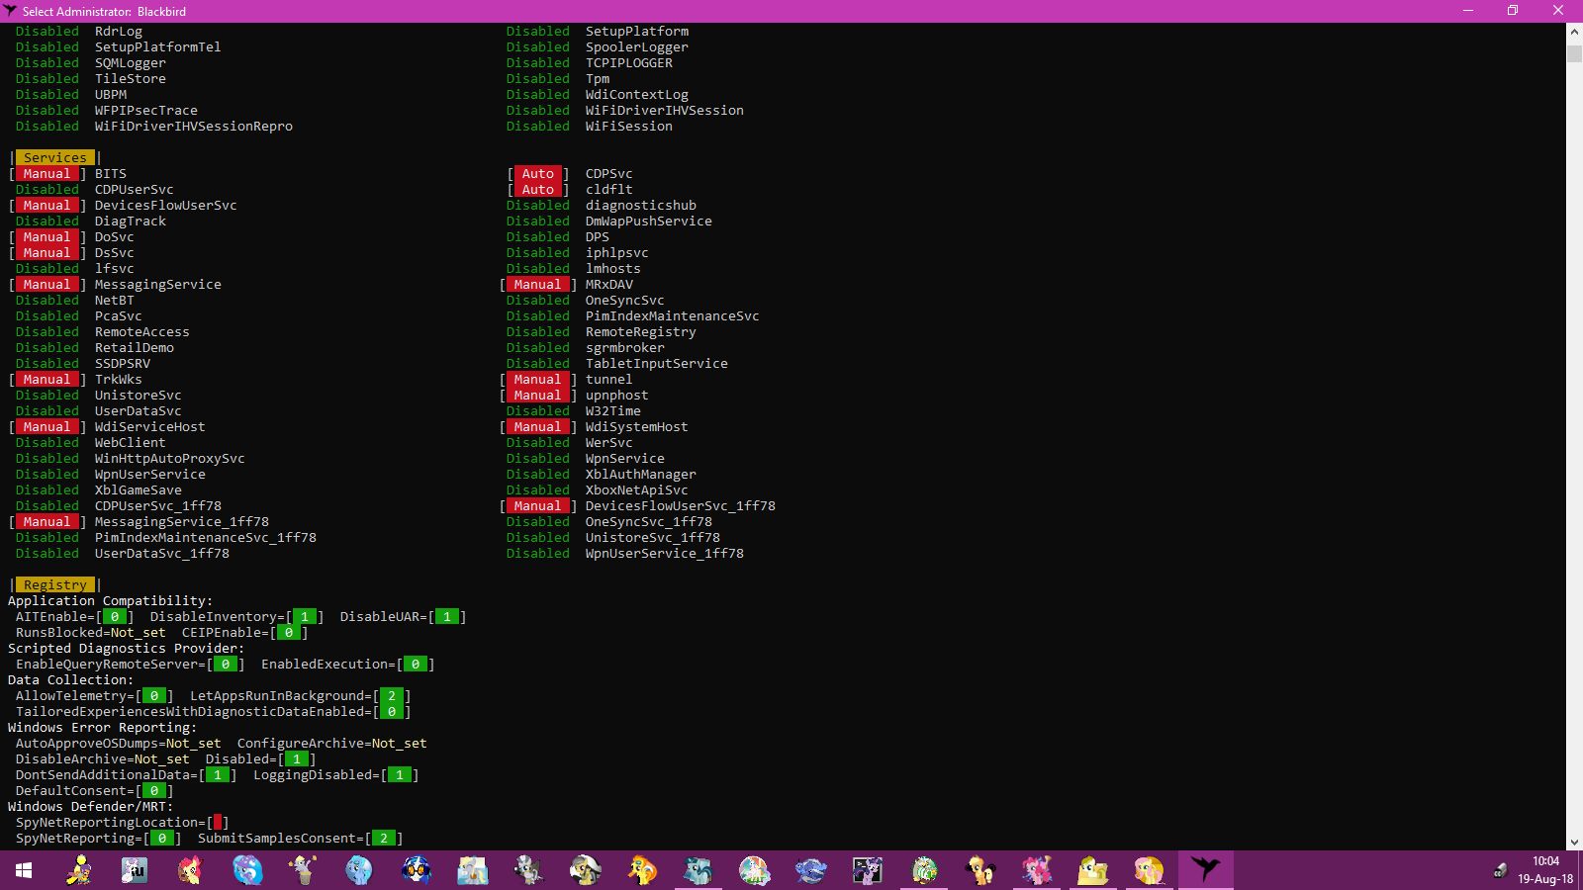Click the Zecora zebra taskbar icon
Viewport: 1583px width, 890px height.
(x=528, y=870)
